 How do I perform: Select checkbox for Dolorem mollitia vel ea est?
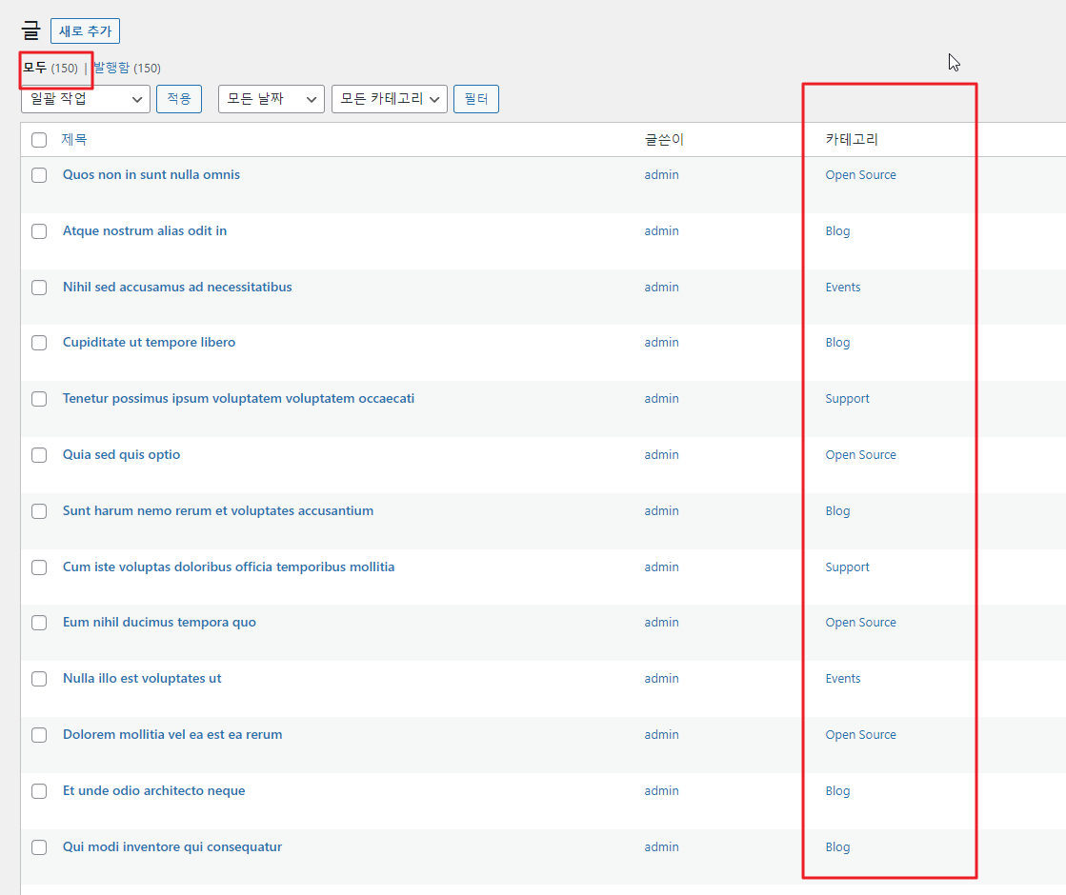[x=39, y=735]
